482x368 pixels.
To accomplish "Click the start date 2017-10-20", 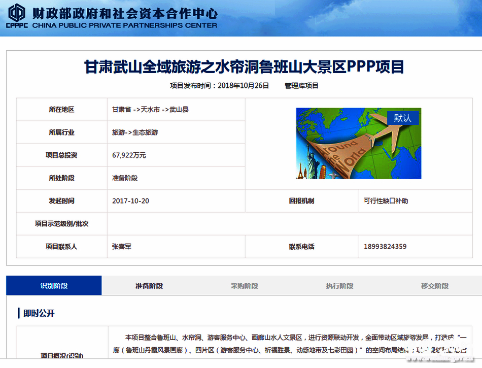I will (130, 201).
